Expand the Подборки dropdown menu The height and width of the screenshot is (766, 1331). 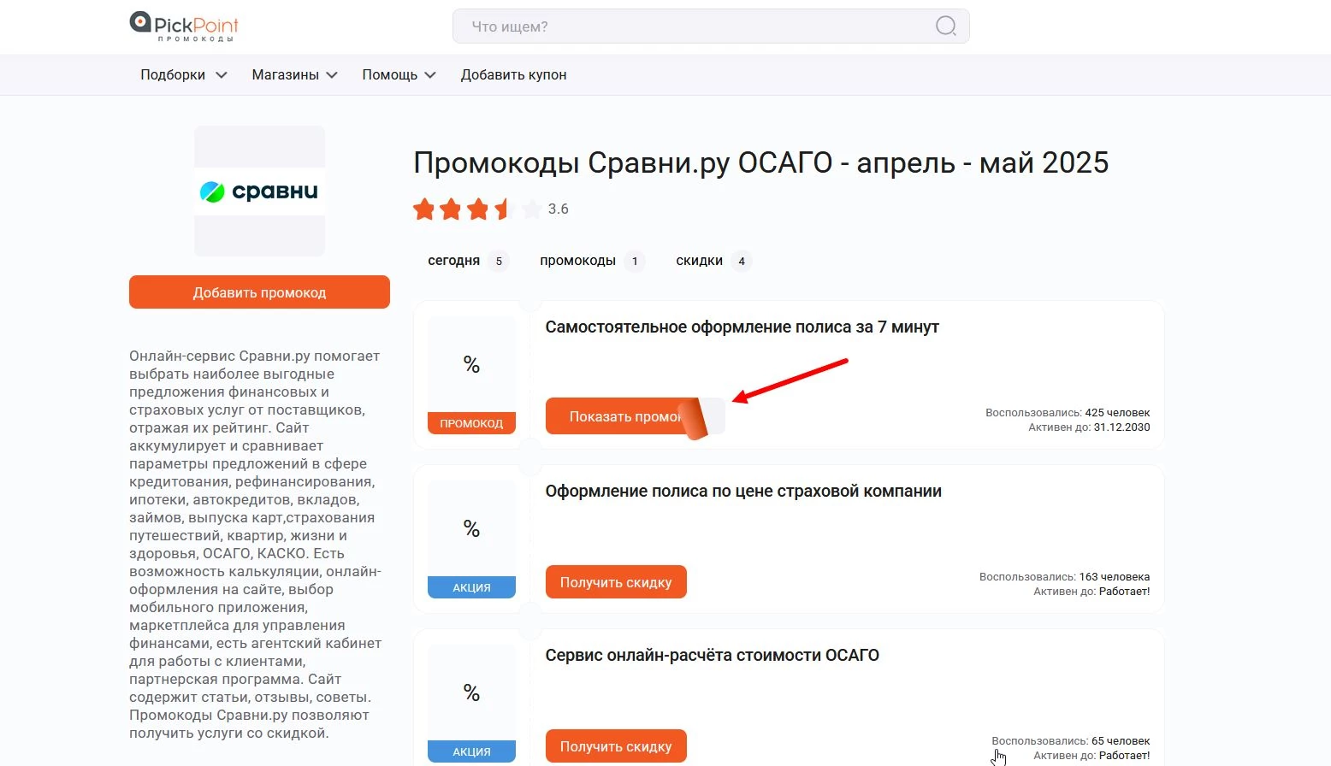(183, 75)
